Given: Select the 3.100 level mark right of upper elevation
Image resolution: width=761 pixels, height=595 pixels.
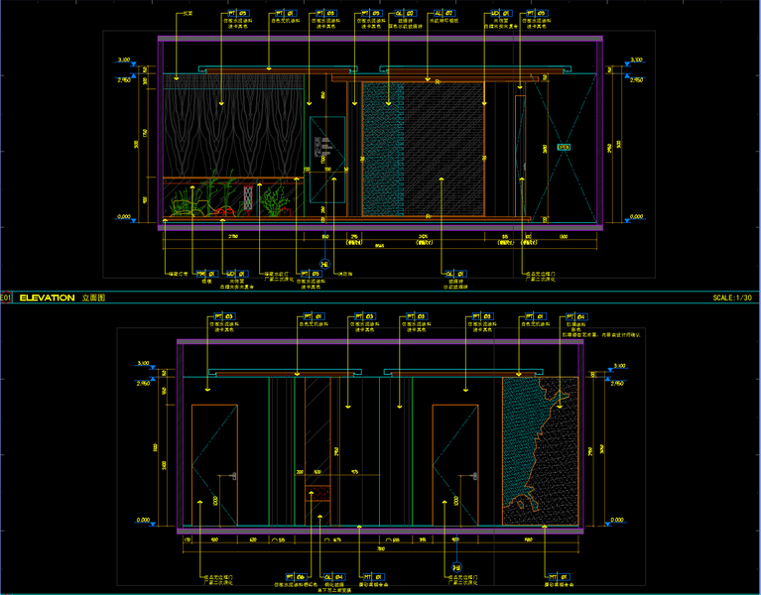Looking at the screenshot, I should point(636,60).
